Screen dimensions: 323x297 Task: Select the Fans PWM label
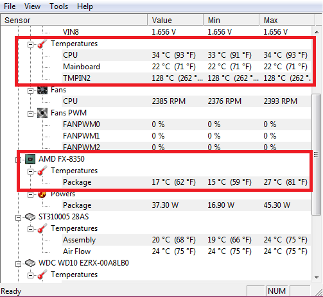[x=69, y=113]
